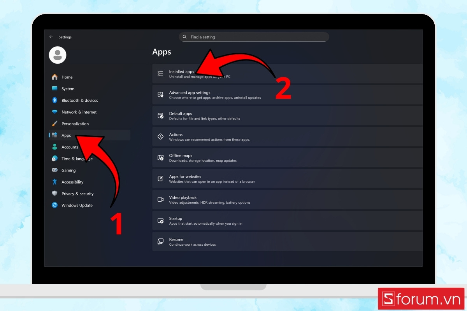This screenshot has width=467, height=311.
Task: Click 'Windows can recommend actions' description
Action: 209,140
